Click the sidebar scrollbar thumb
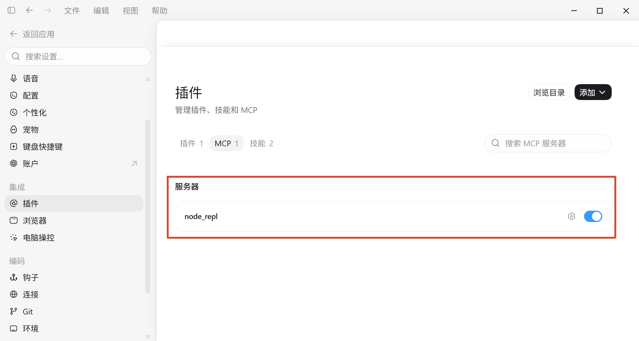Screen dimensions: 639x341 point(147,206)
